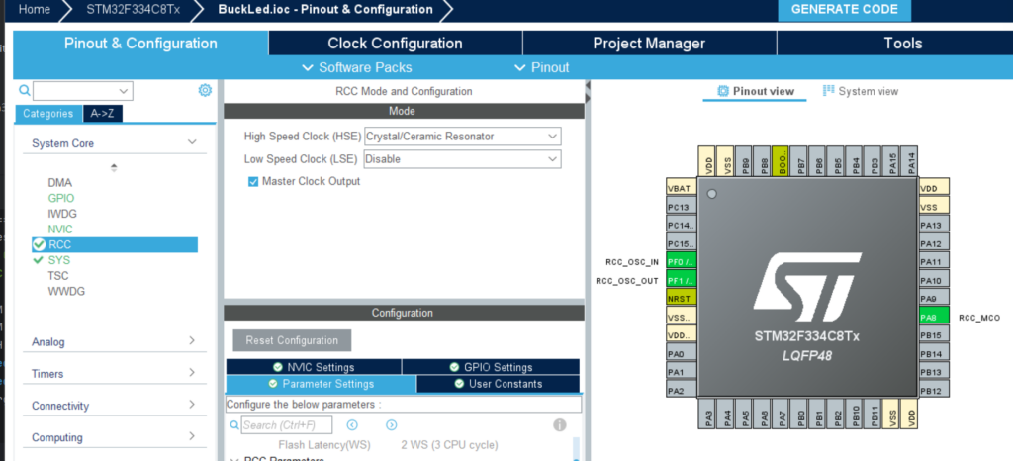
Task: Click the parameter Search (Ctrl+F) field
Action: (287, 424)
